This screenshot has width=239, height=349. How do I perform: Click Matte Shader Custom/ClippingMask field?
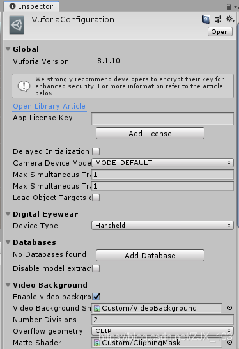[157, 343]
